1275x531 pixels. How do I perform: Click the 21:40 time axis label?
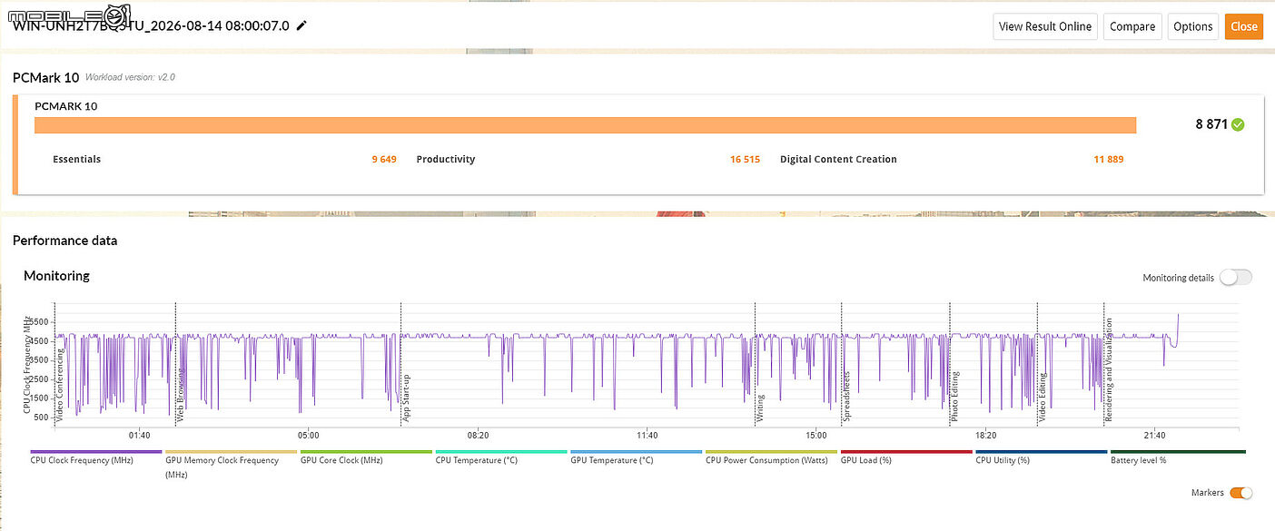pyautogui.click(x=1155, y=436)
